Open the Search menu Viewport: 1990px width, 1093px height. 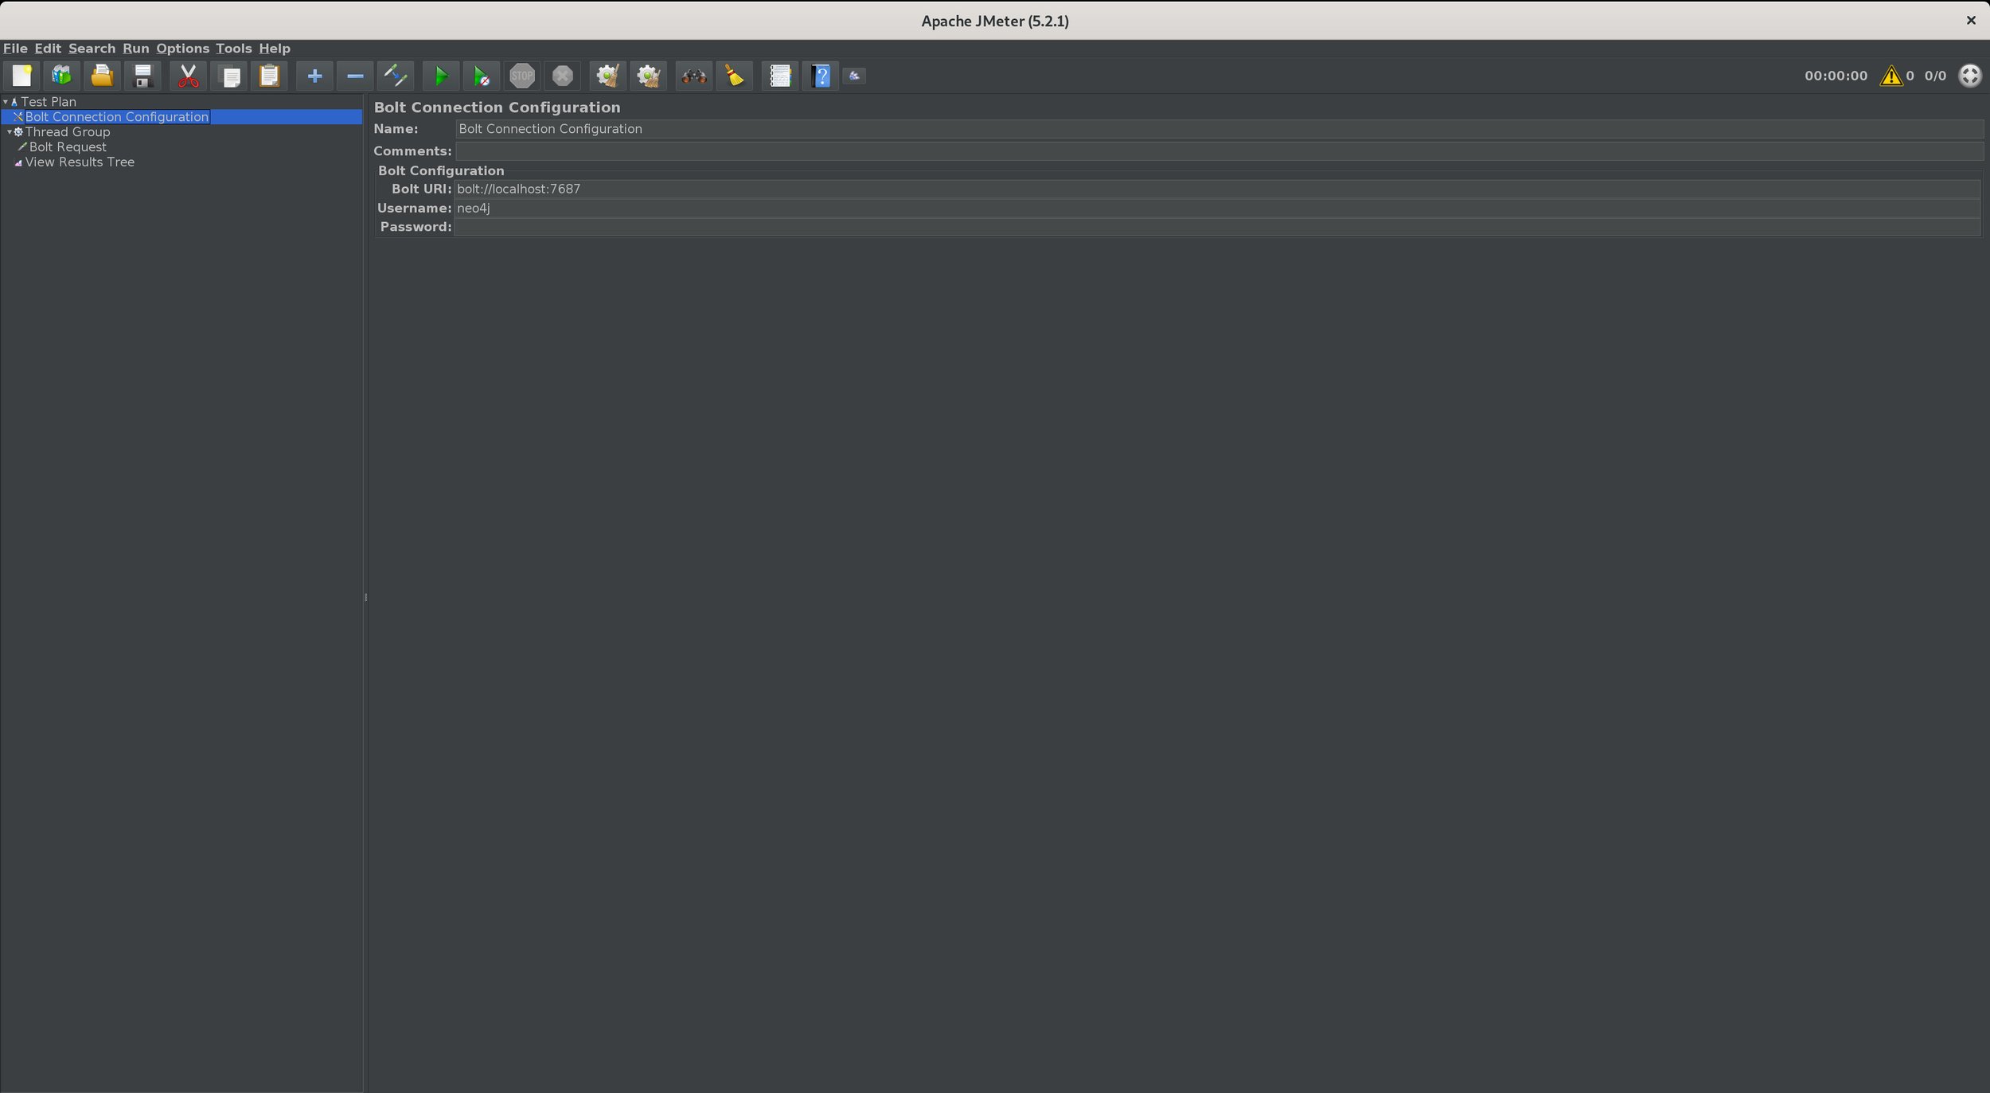[x=92, y=49]
